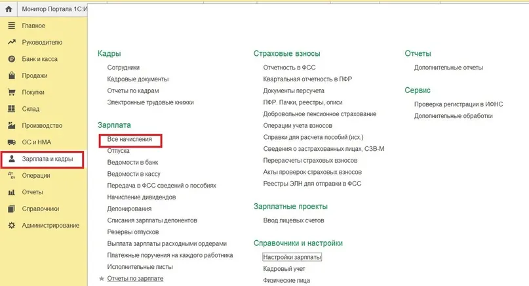Go to Руководителю section

coord(42,42)
